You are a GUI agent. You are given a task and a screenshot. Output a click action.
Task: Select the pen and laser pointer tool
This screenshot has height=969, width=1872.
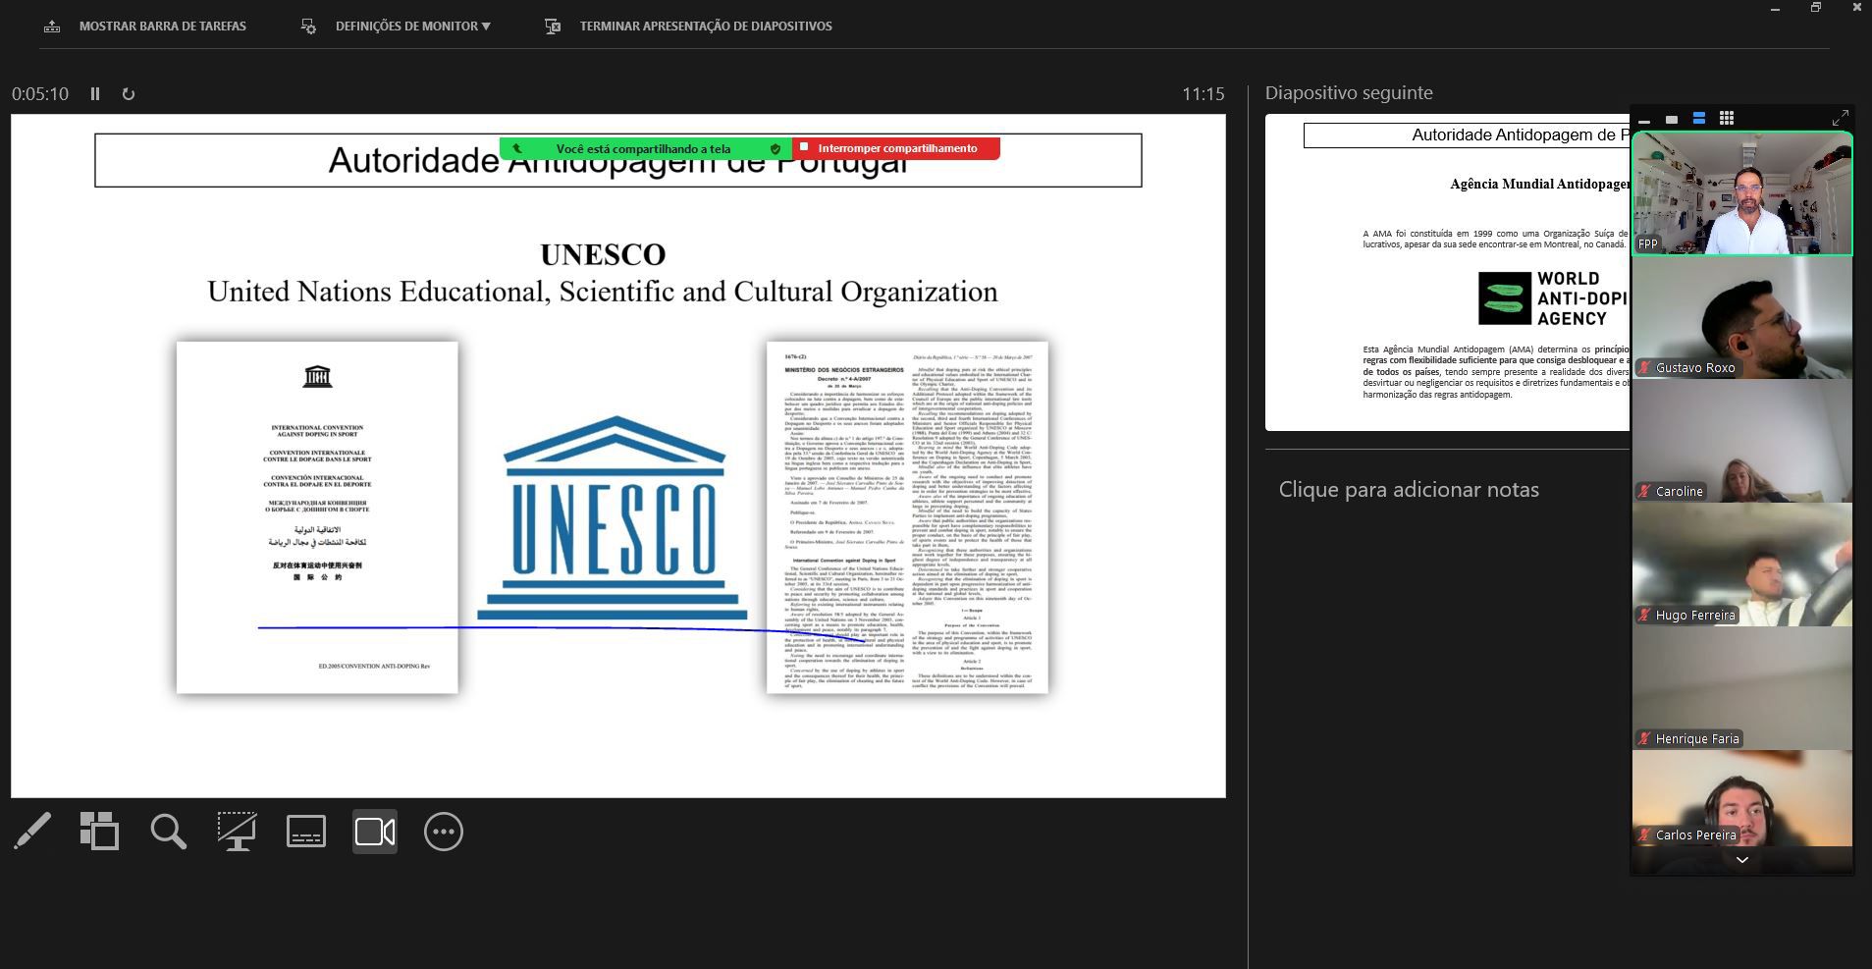point(32,832)
